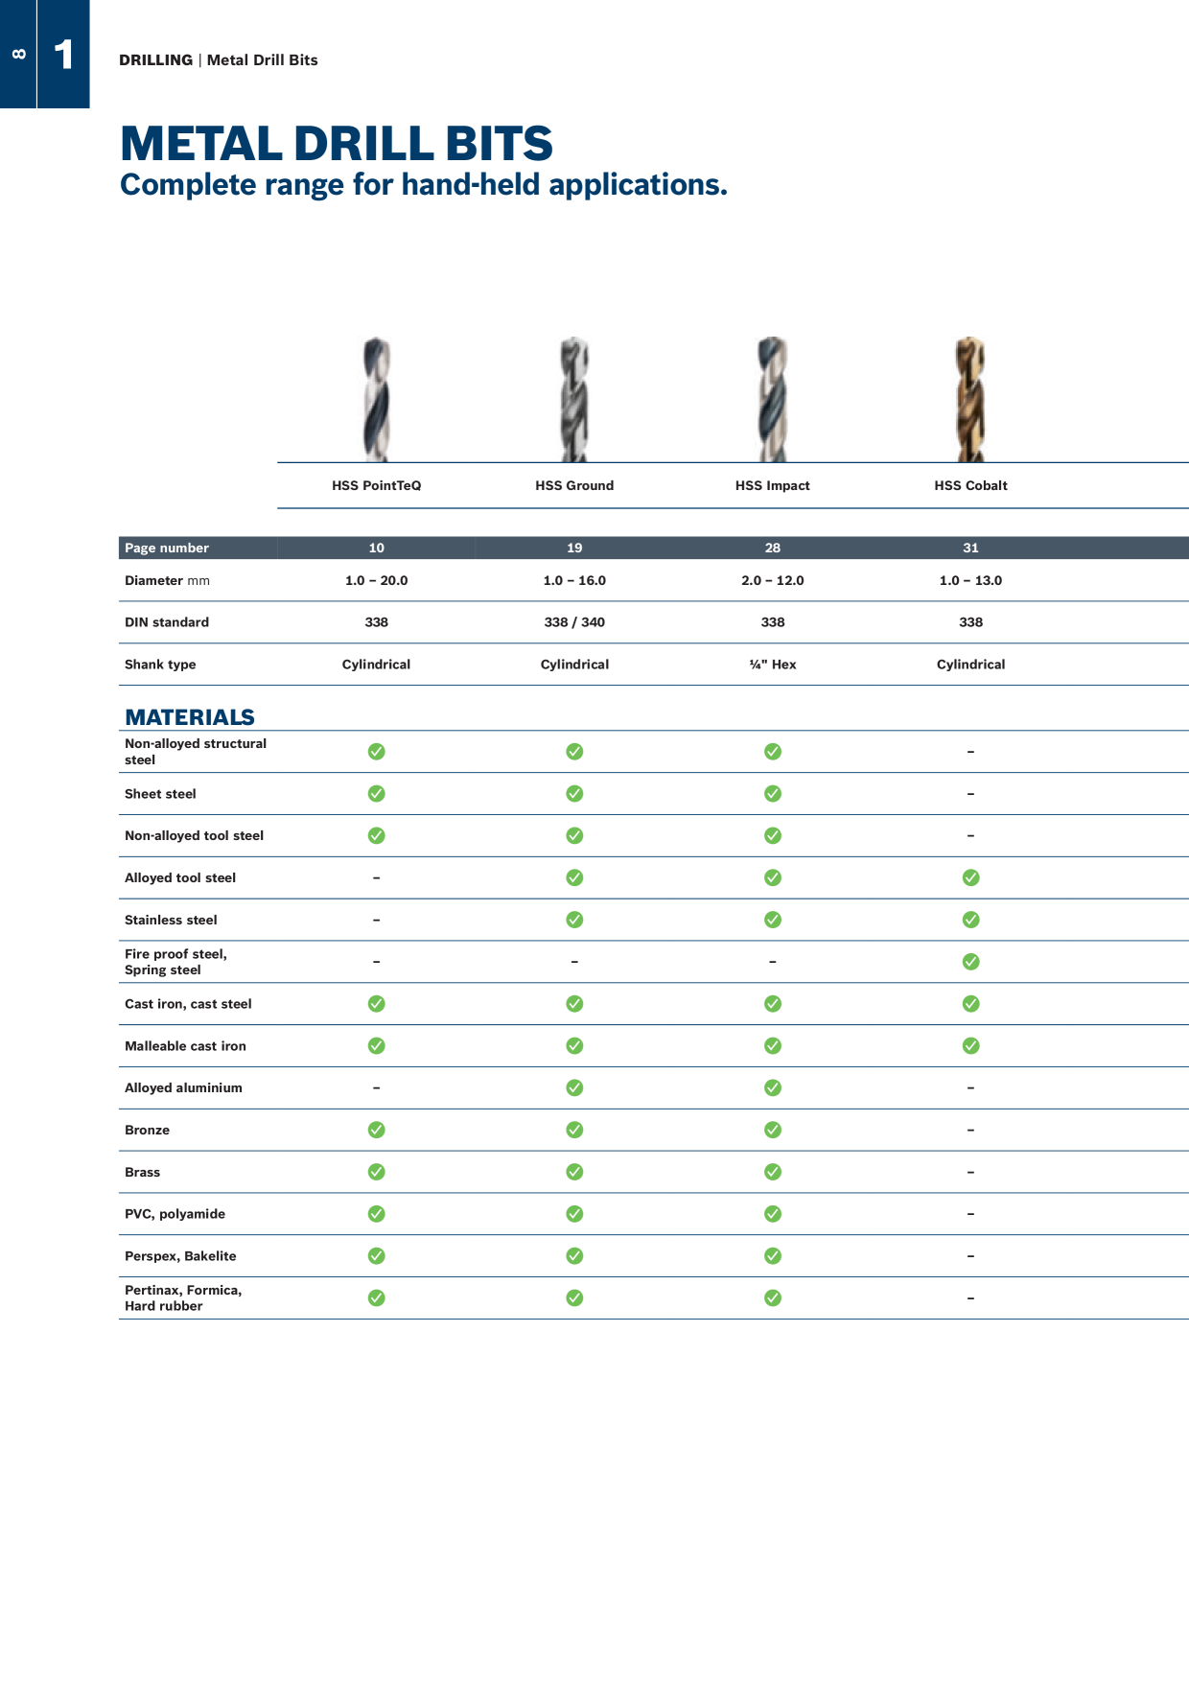Click the PVC, polyamide row label

tap(175, 1214)
